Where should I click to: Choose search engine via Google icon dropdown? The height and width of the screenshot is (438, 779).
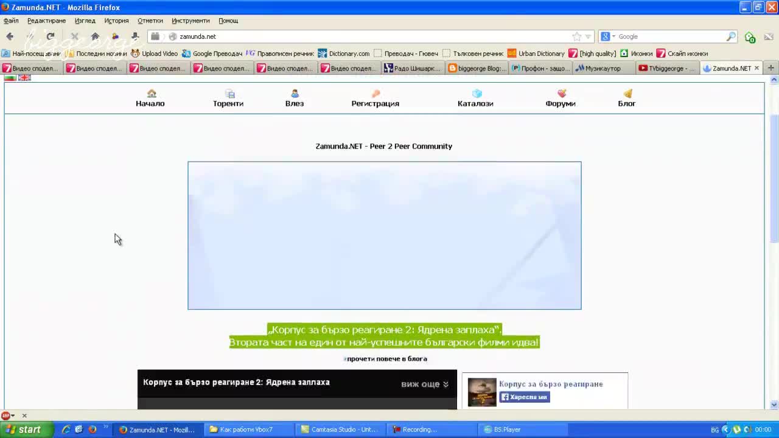click(609, 36)
